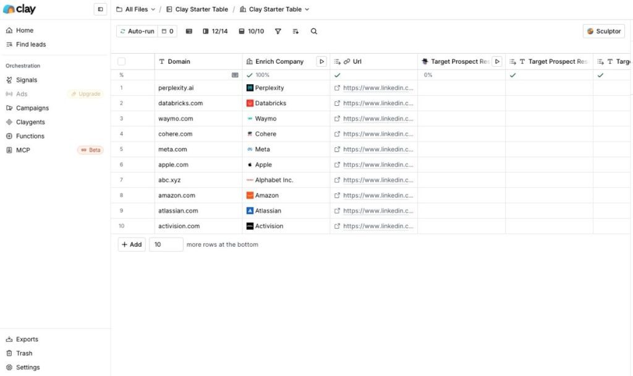Focus the row count input showing 10

(166, 244)
